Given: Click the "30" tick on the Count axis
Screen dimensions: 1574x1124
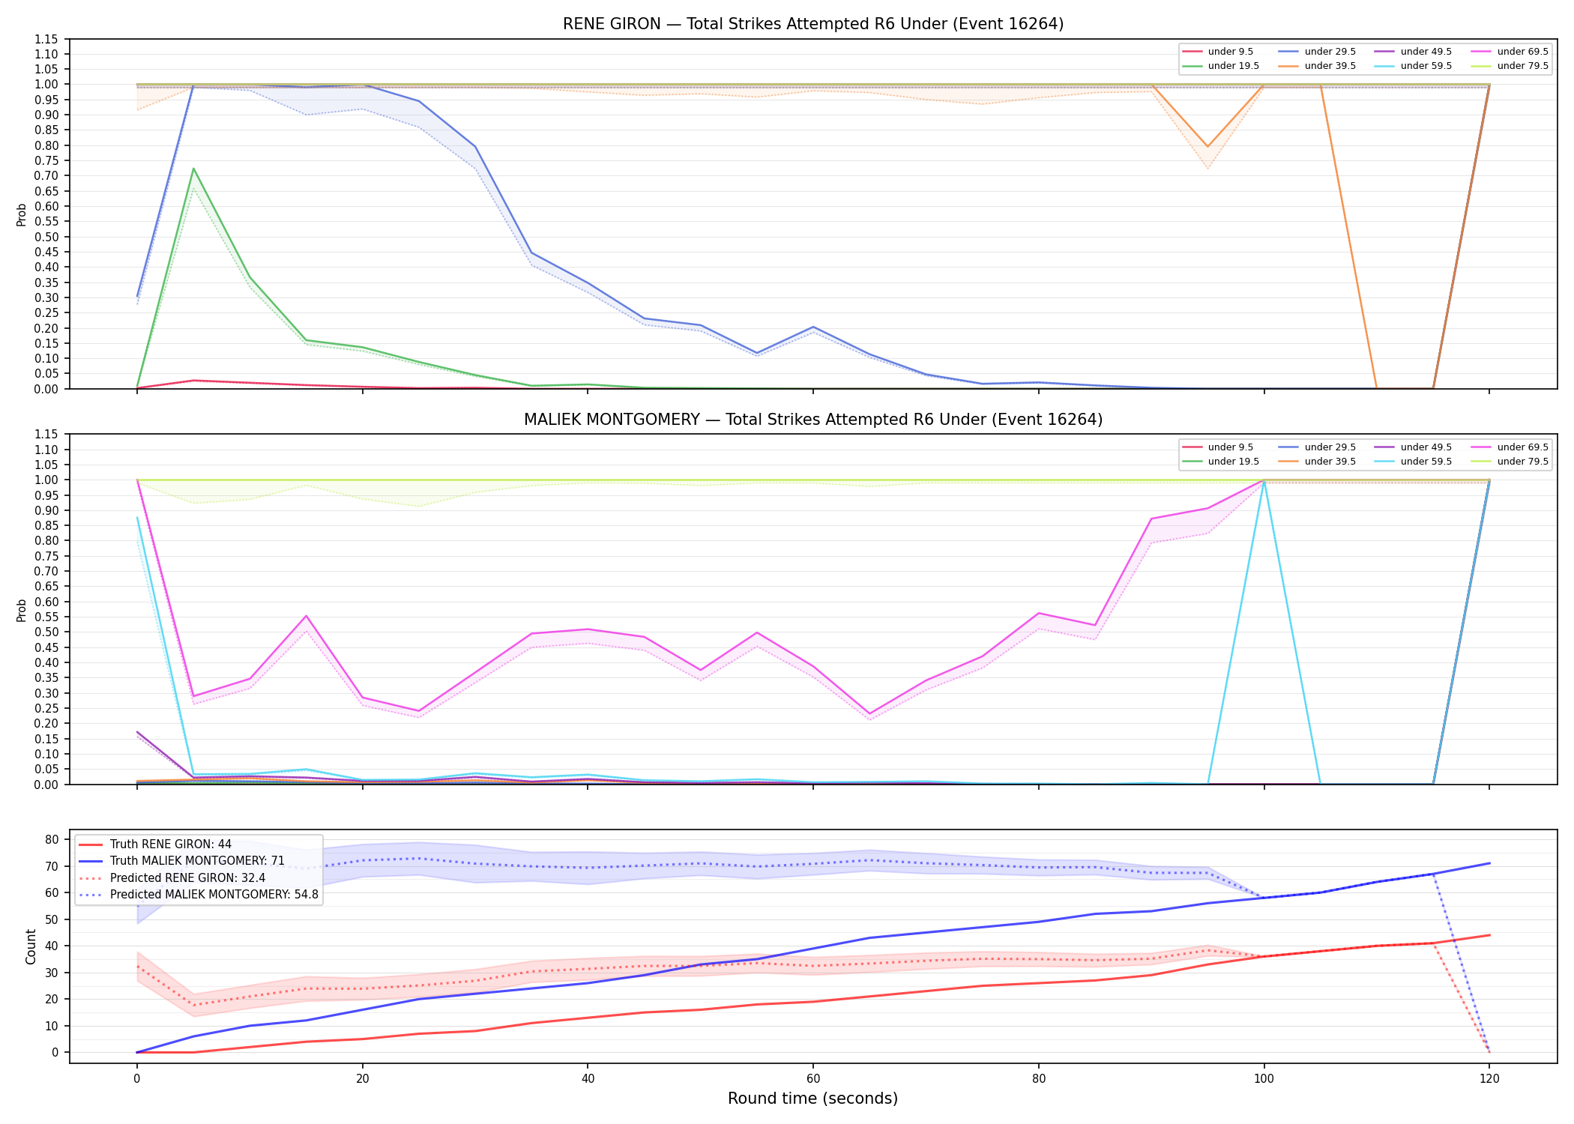Looking at the screenshot, I should click(52, 973).
